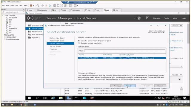Screen dimensions: 191x107
Task: Go to Server Roles wizard step
Action: click(x=55, y=46)
